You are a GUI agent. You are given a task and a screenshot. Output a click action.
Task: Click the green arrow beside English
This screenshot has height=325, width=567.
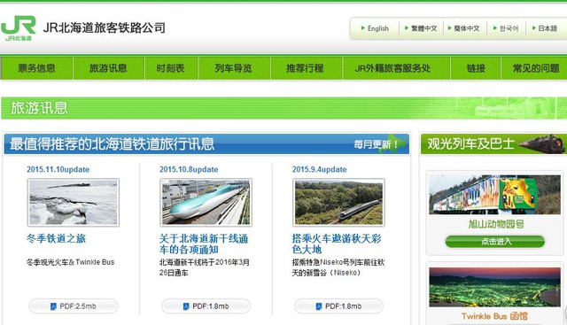coord(362,27)
